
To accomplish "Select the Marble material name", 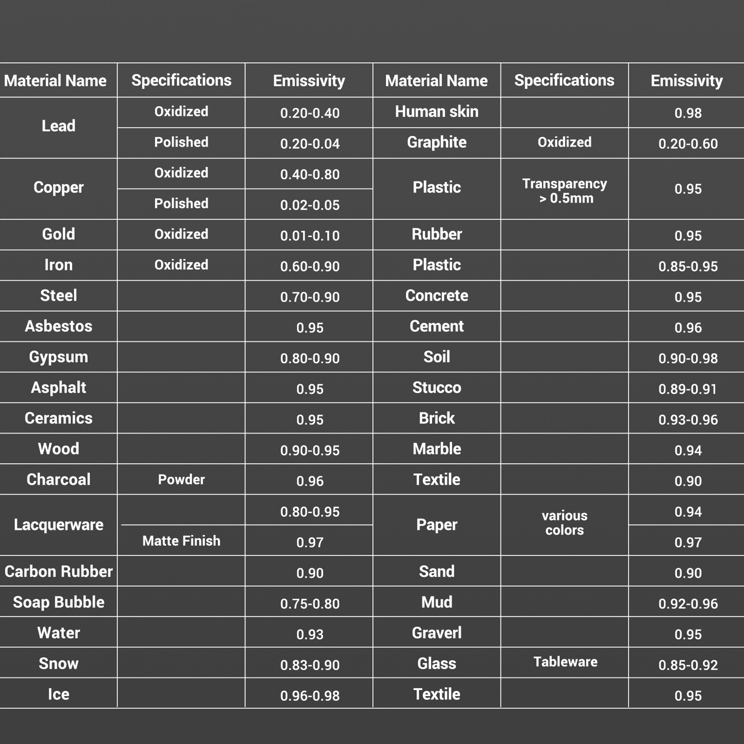I will click(436, 449).
